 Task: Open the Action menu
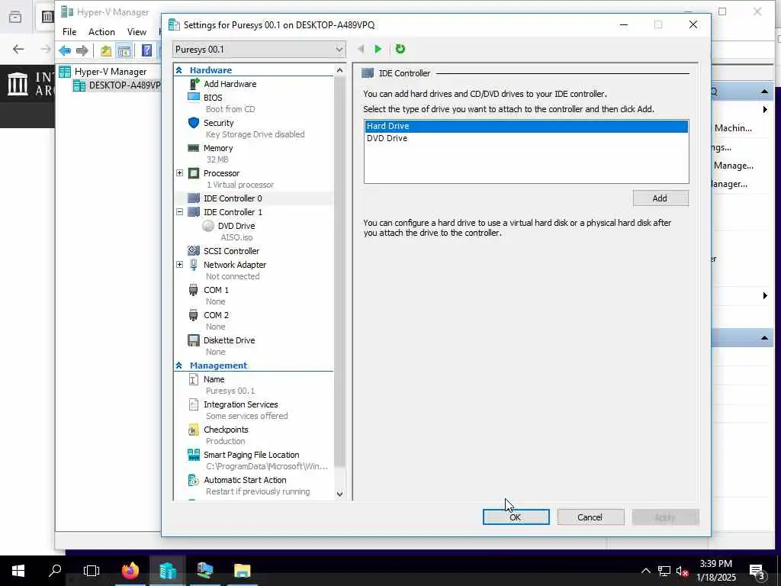[x=101, y=32]
